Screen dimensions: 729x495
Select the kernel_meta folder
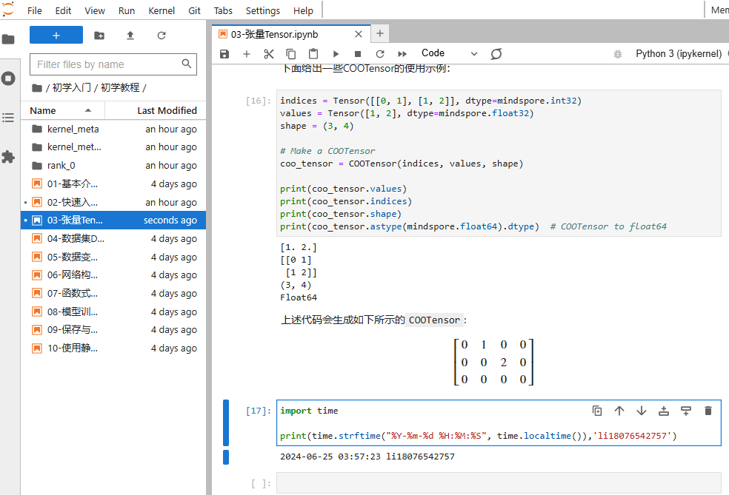coord(113,129)
